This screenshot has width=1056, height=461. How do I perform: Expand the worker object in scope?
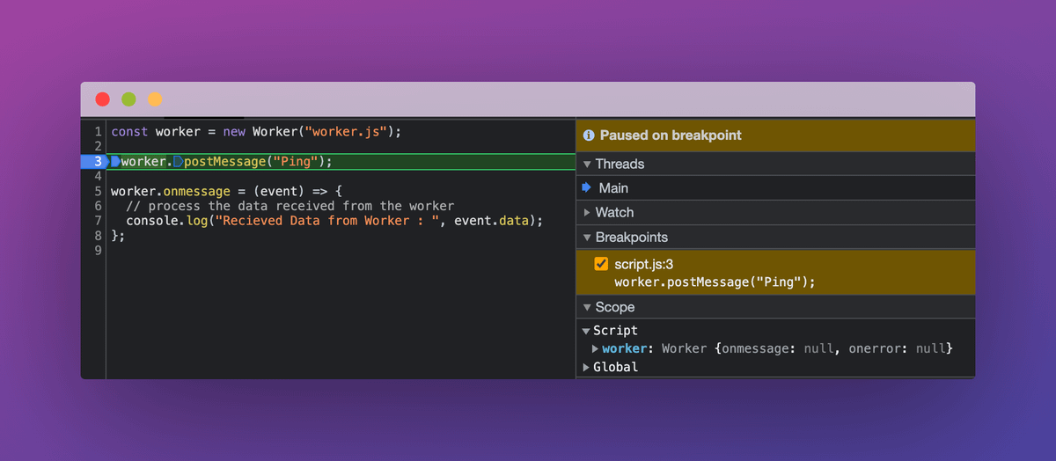coord(595,349)
